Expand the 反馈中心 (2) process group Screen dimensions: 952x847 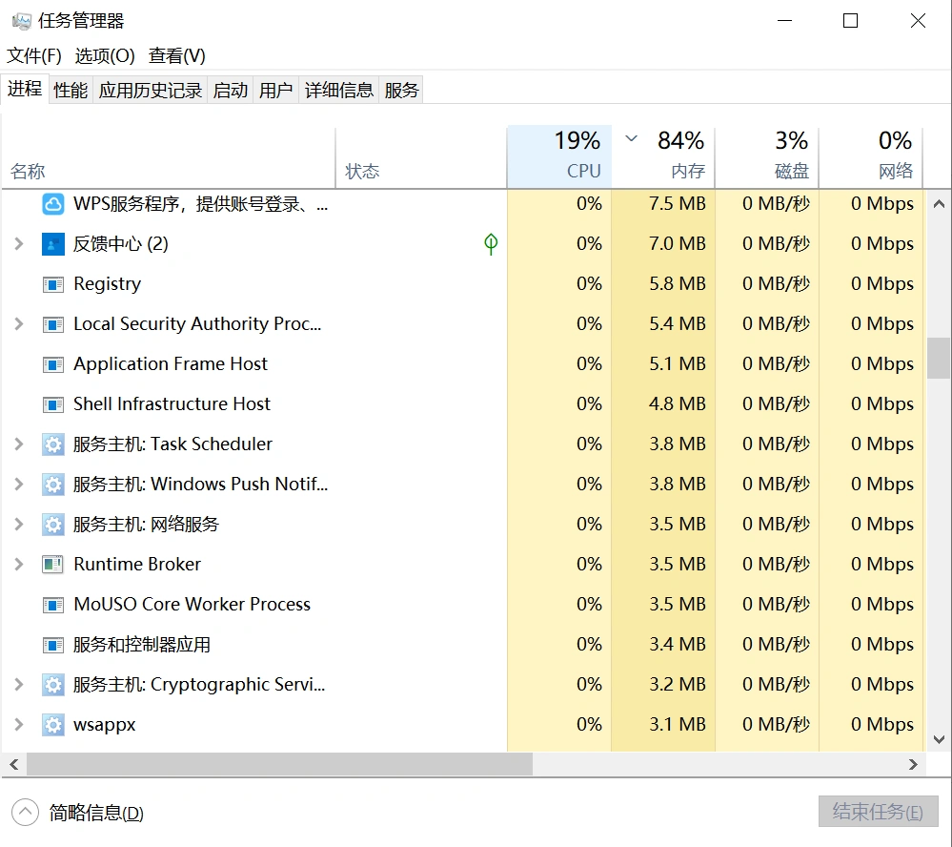tap(18, 244)
